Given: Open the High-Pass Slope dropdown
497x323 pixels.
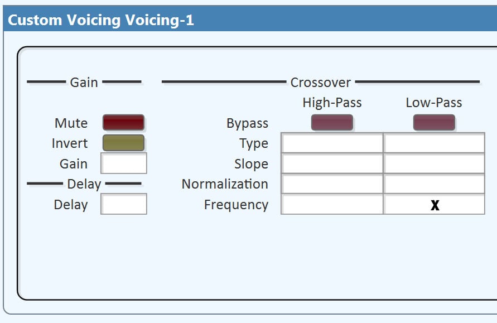Looking at the screenshot, I should tap(332, 164).
